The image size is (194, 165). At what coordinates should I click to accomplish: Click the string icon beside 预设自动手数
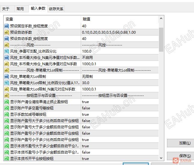coord(6,32)
